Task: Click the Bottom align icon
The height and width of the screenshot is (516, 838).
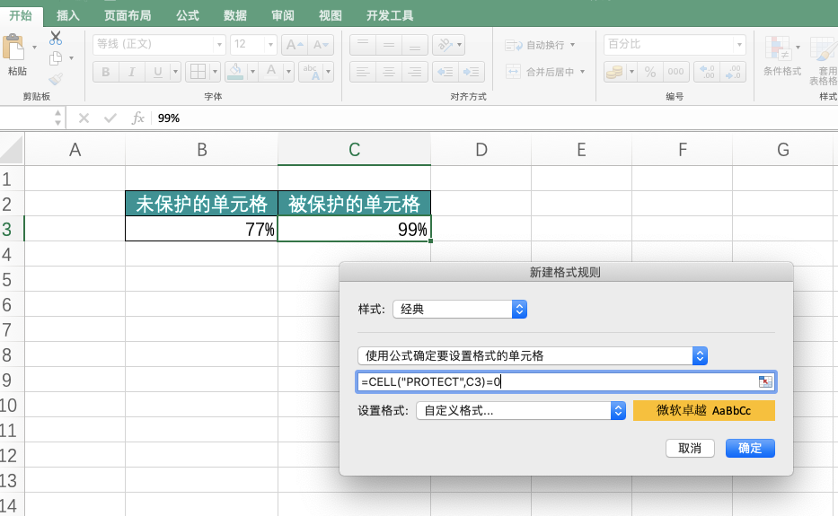Action: [x=415, y=44]
